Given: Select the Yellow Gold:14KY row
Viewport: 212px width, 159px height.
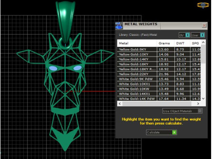Looking at the screenshot, I should pos(159,59).
